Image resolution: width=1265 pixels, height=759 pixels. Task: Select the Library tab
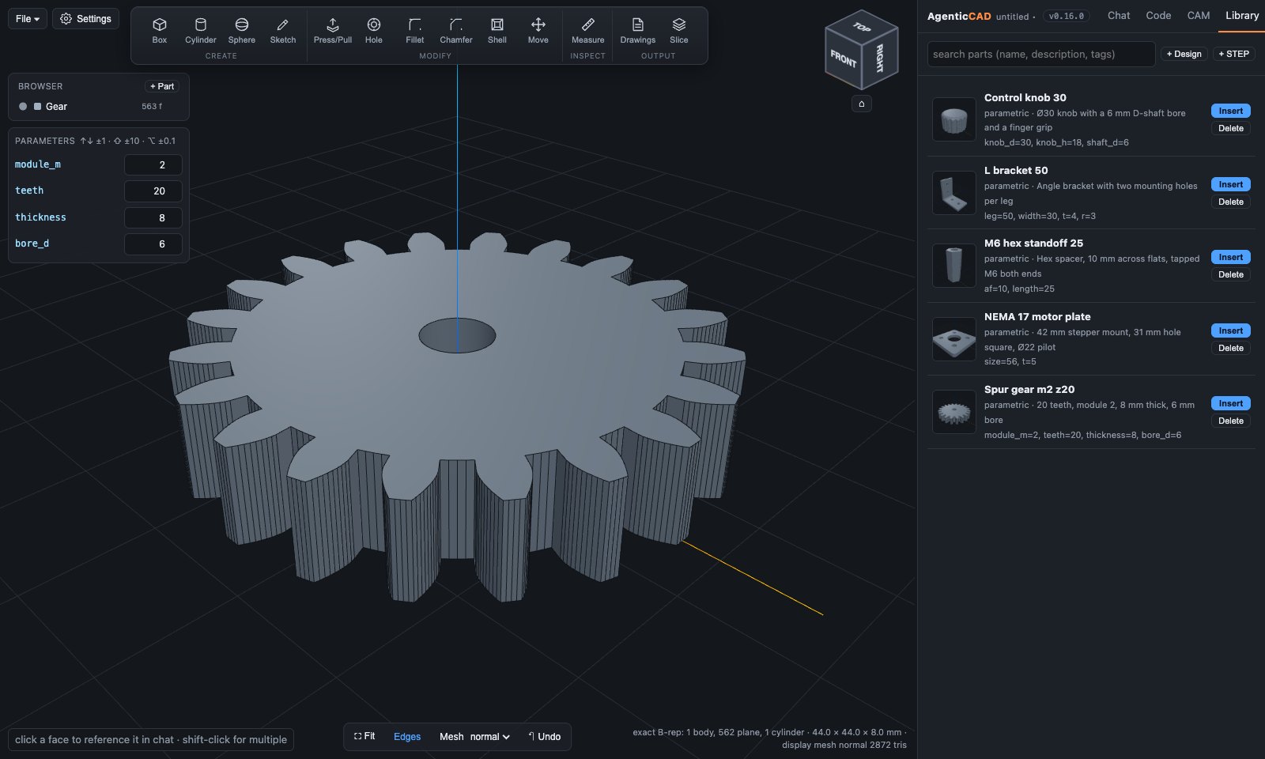tap(1241, 15)
